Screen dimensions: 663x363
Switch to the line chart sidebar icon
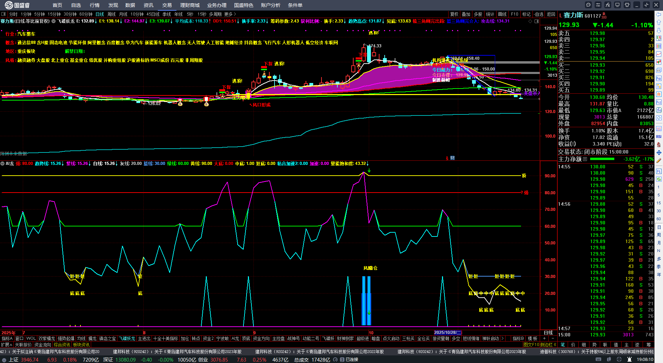[x=659, y=54]
